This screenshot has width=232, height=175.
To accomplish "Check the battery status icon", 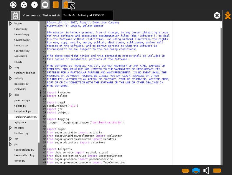I will click(x=217, y=171).
